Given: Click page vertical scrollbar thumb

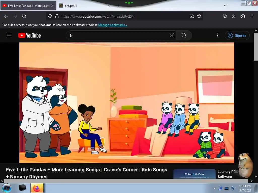Looking at the screenshot, I should [256, 46].
